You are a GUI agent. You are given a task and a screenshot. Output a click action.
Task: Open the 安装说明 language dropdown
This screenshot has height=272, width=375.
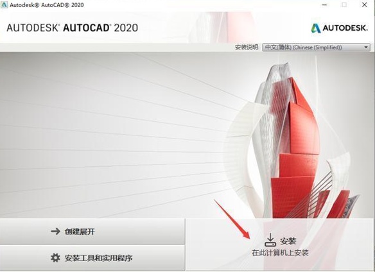[x=316, y=47]
